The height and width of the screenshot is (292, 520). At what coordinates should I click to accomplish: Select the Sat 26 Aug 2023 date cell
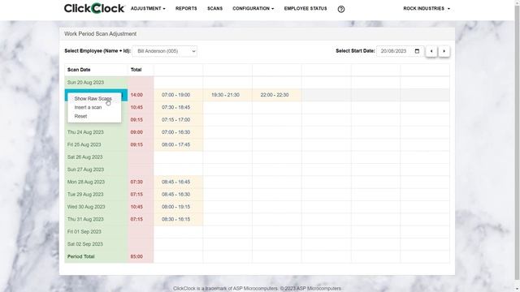coord(96,157)
